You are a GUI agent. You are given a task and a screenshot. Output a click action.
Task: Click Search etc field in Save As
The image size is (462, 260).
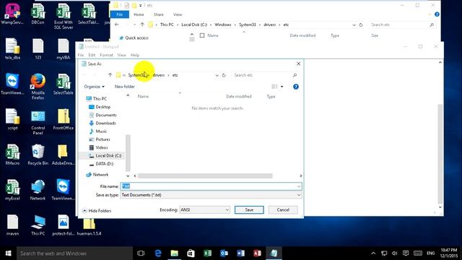coord(265,75)
